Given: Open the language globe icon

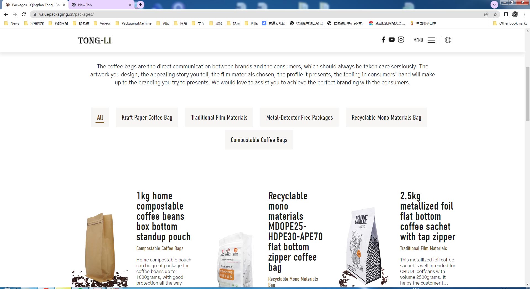Looking at the screenshot, I should point(448,40).
